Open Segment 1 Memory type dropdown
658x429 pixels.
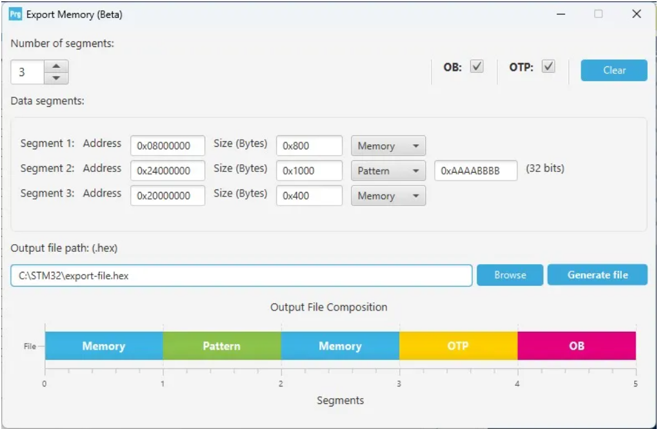[388, 146]
